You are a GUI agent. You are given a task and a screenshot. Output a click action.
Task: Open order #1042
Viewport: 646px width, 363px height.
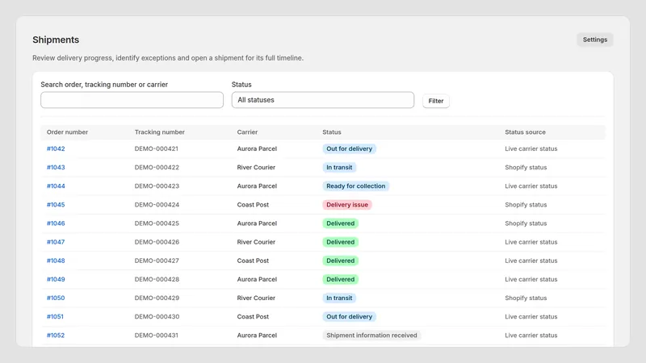56,148
